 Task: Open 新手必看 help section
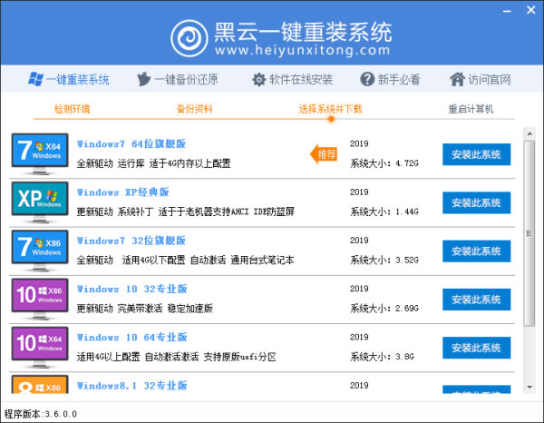[391, 79]
